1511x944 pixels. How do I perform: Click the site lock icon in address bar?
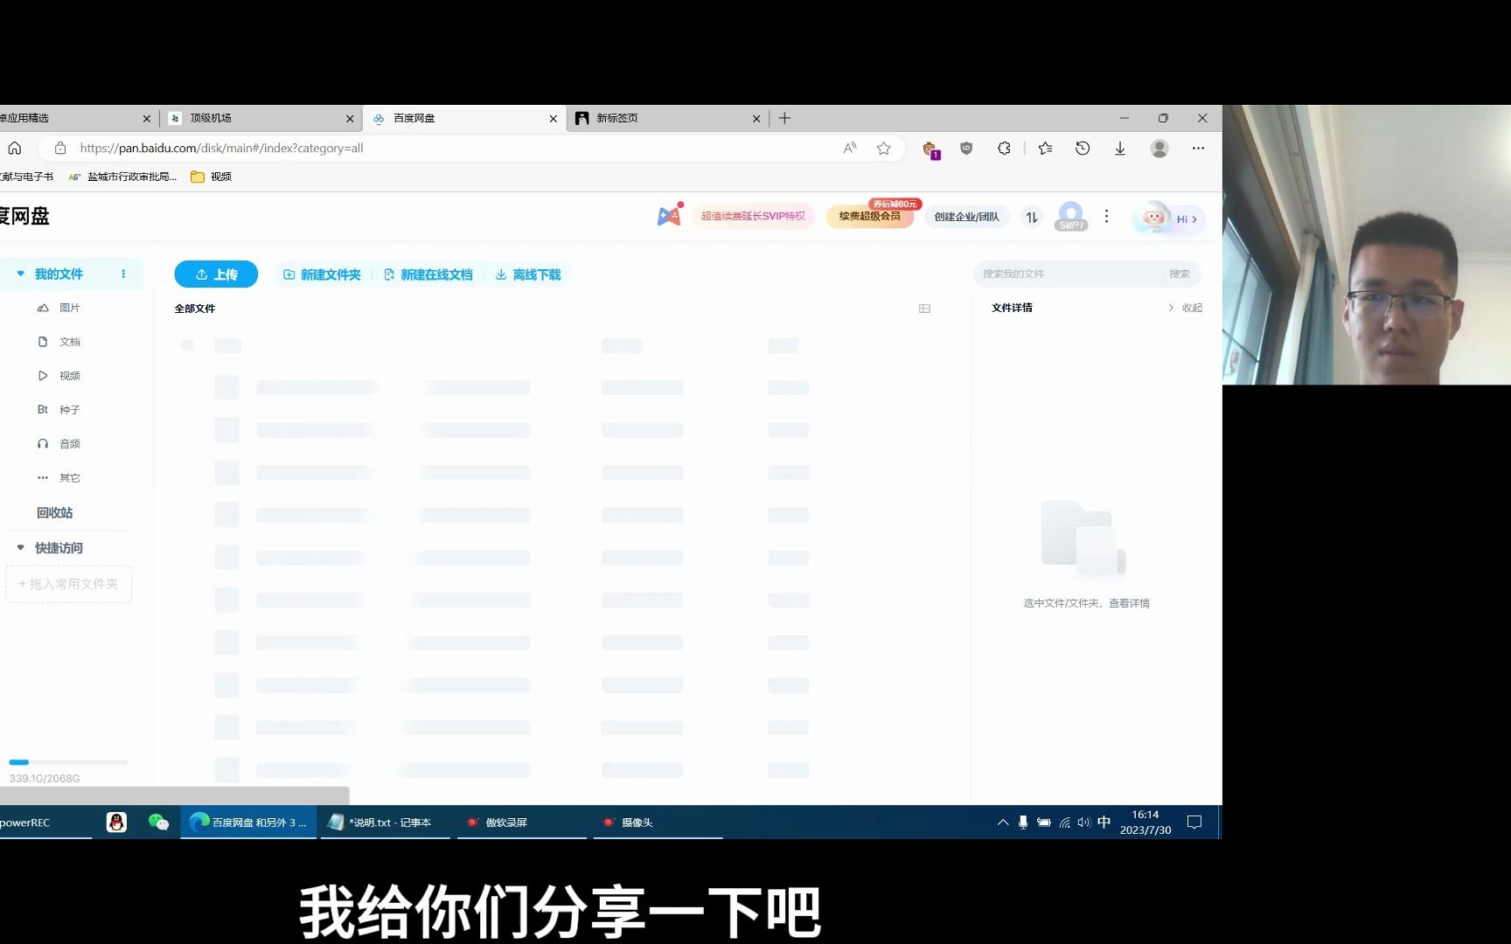click(x=60, y=149)
